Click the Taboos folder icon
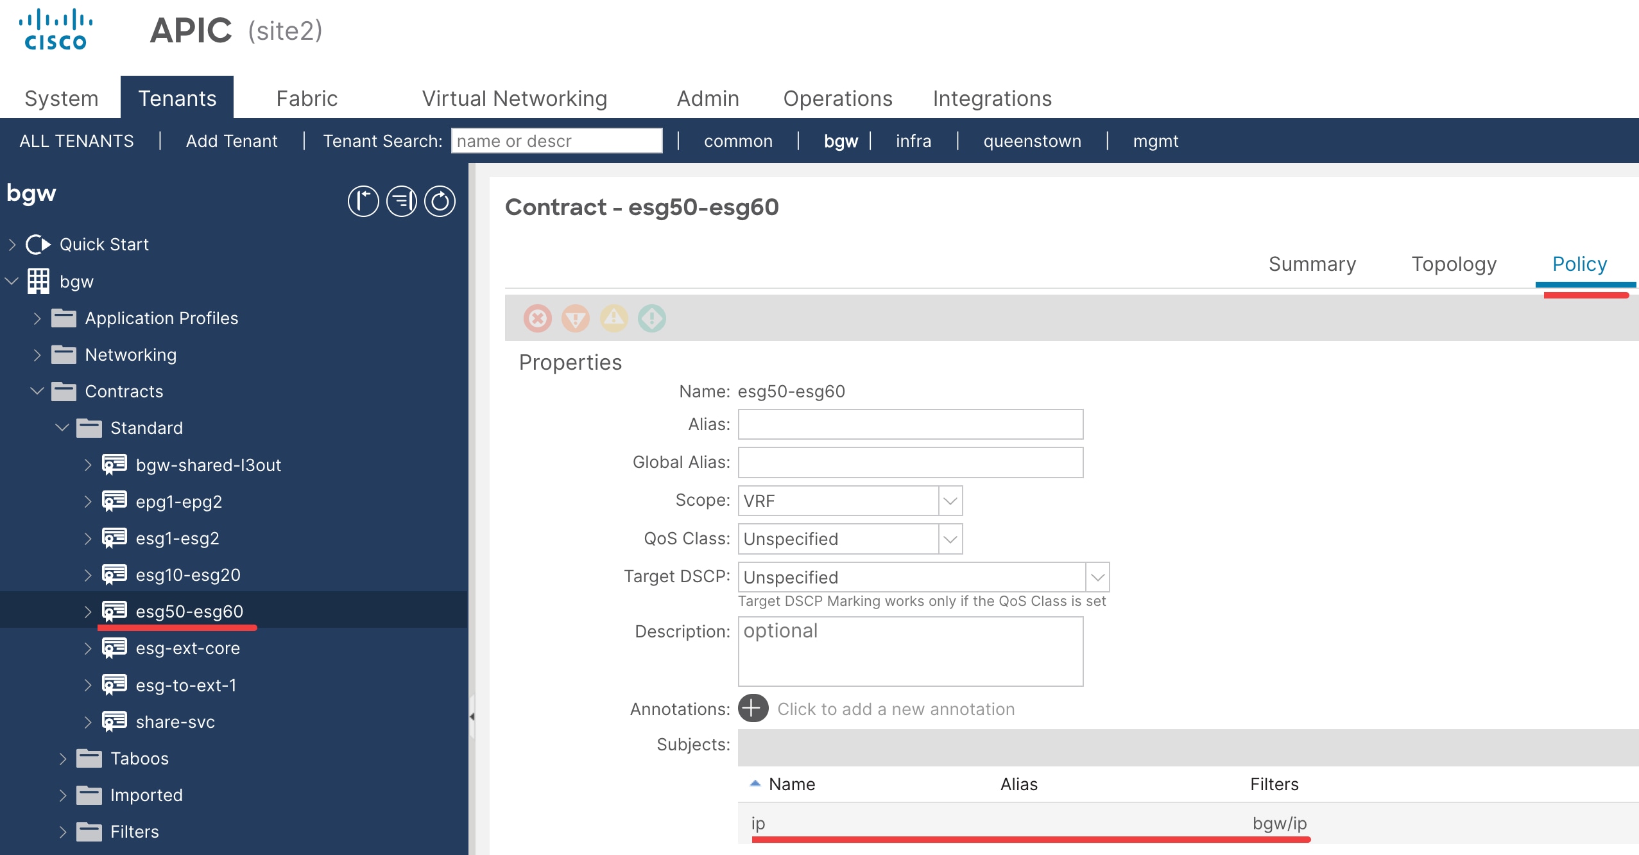Screen dimensions: 1639x855 [89, 758]
